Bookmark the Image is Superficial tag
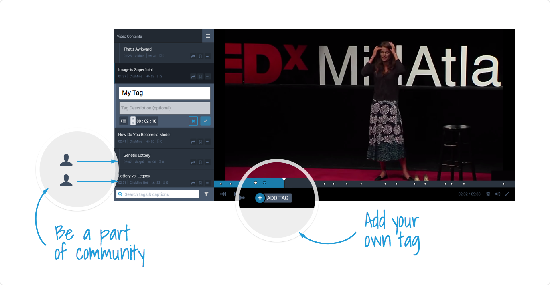This screenshot has width=550, height=285. coord(201,77)
